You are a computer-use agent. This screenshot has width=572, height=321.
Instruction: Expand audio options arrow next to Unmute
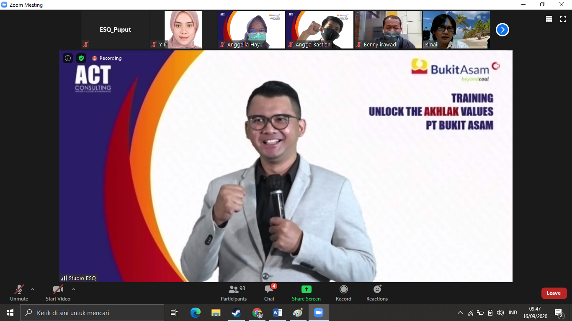click(x=33, y=289)
